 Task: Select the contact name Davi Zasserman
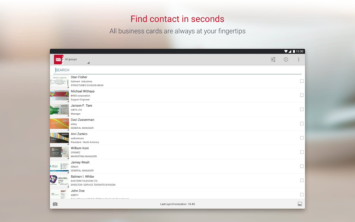pyautogui.click(x=83, y=120)
